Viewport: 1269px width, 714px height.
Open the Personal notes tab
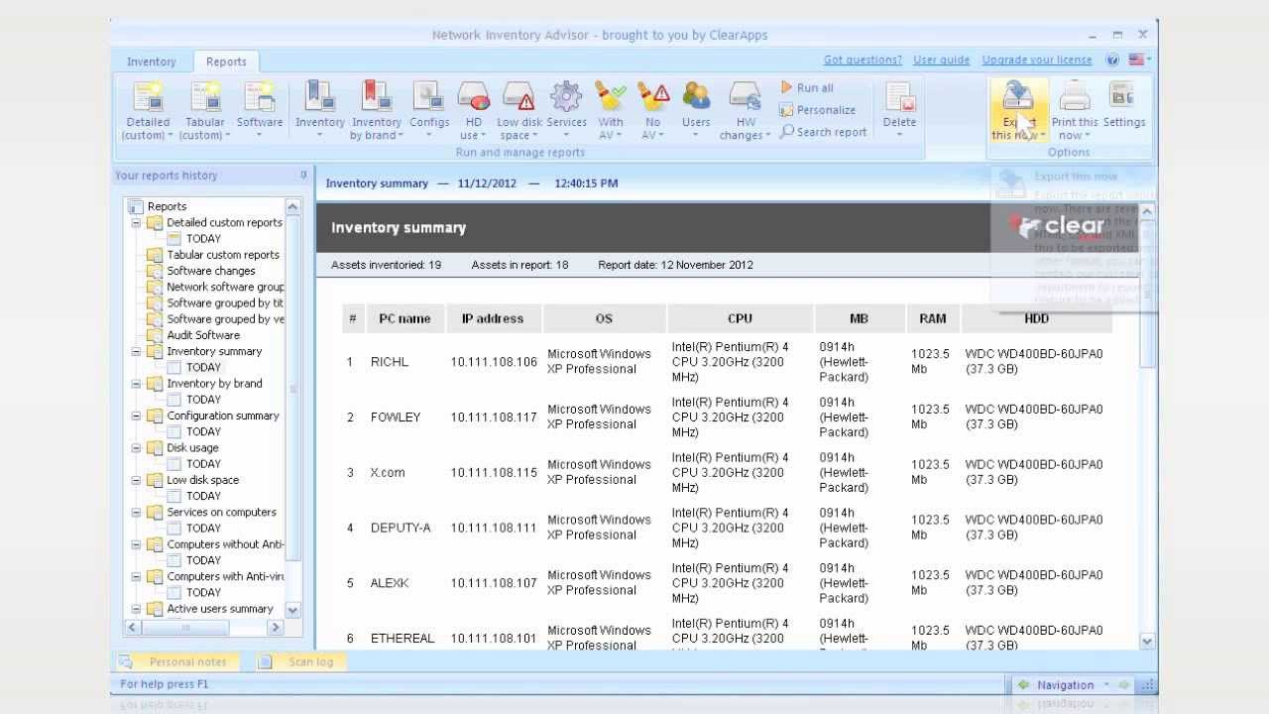tap(177, 661)
